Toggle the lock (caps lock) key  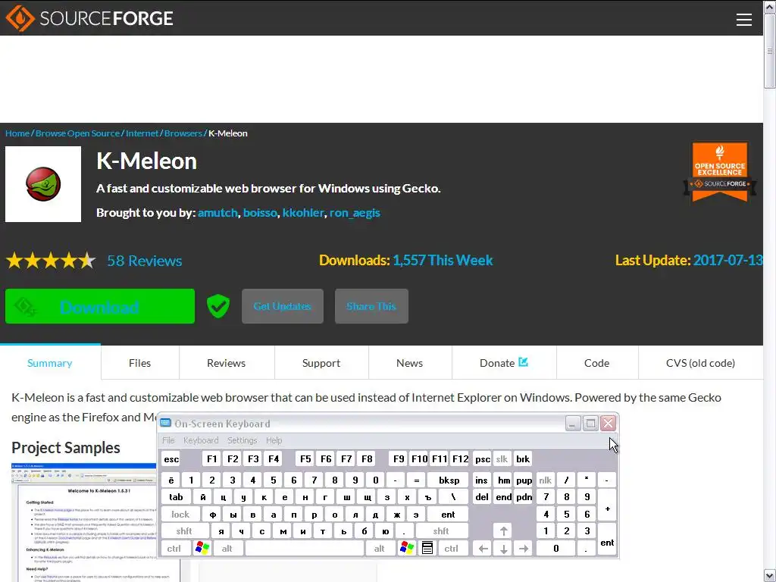click(x=180, y=515)
